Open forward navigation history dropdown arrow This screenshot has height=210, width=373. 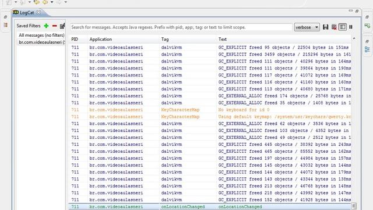click(66, 2)
